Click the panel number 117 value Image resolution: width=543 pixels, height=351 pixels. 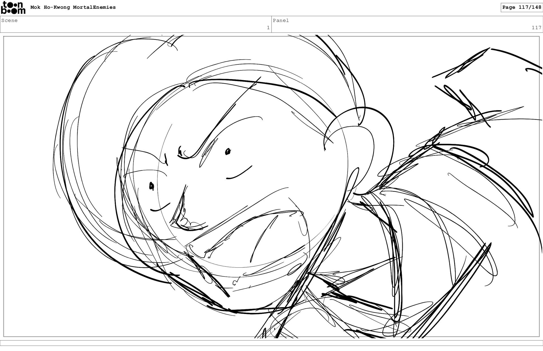[x=536, y=28]
